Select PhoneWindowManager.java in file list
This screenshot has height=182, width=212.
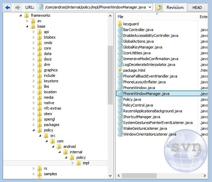[x=146, y=94]
